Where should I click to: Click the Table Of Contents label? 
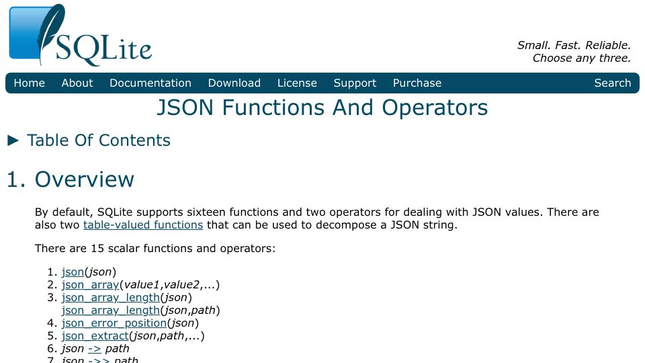[99, 140]
